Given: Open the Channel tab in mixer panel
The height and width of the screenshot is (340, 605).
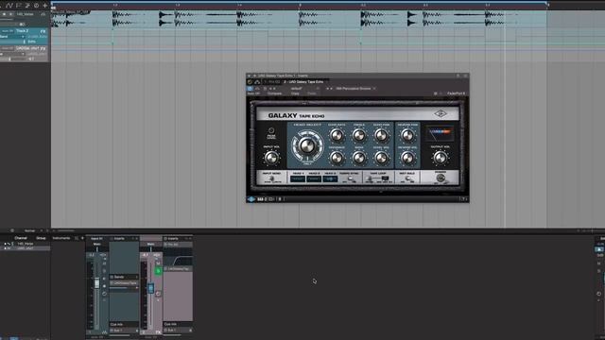Looking at the screenshot, I should (21, 238).
